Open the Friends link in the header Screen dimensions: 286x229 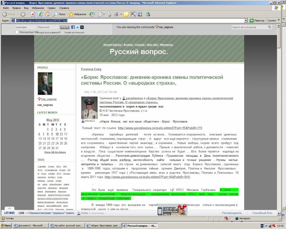pos(140,45)
